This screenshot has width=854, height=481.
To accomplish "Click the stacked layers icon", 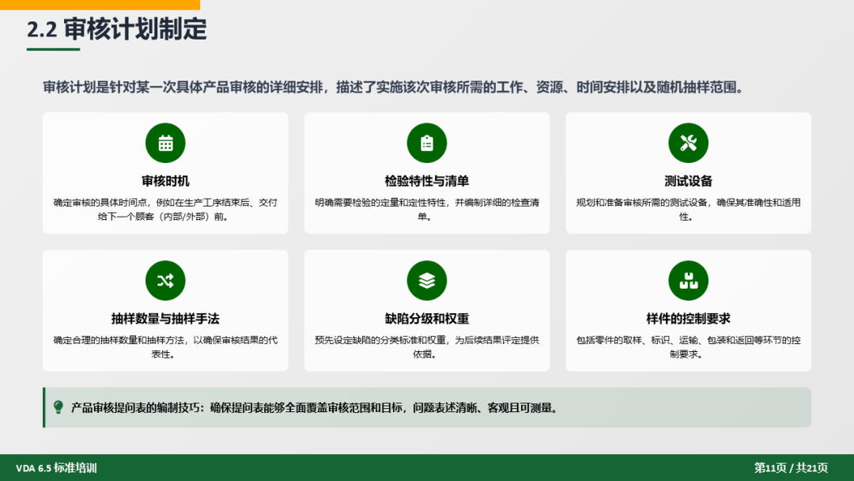I will tap(427, 281).
